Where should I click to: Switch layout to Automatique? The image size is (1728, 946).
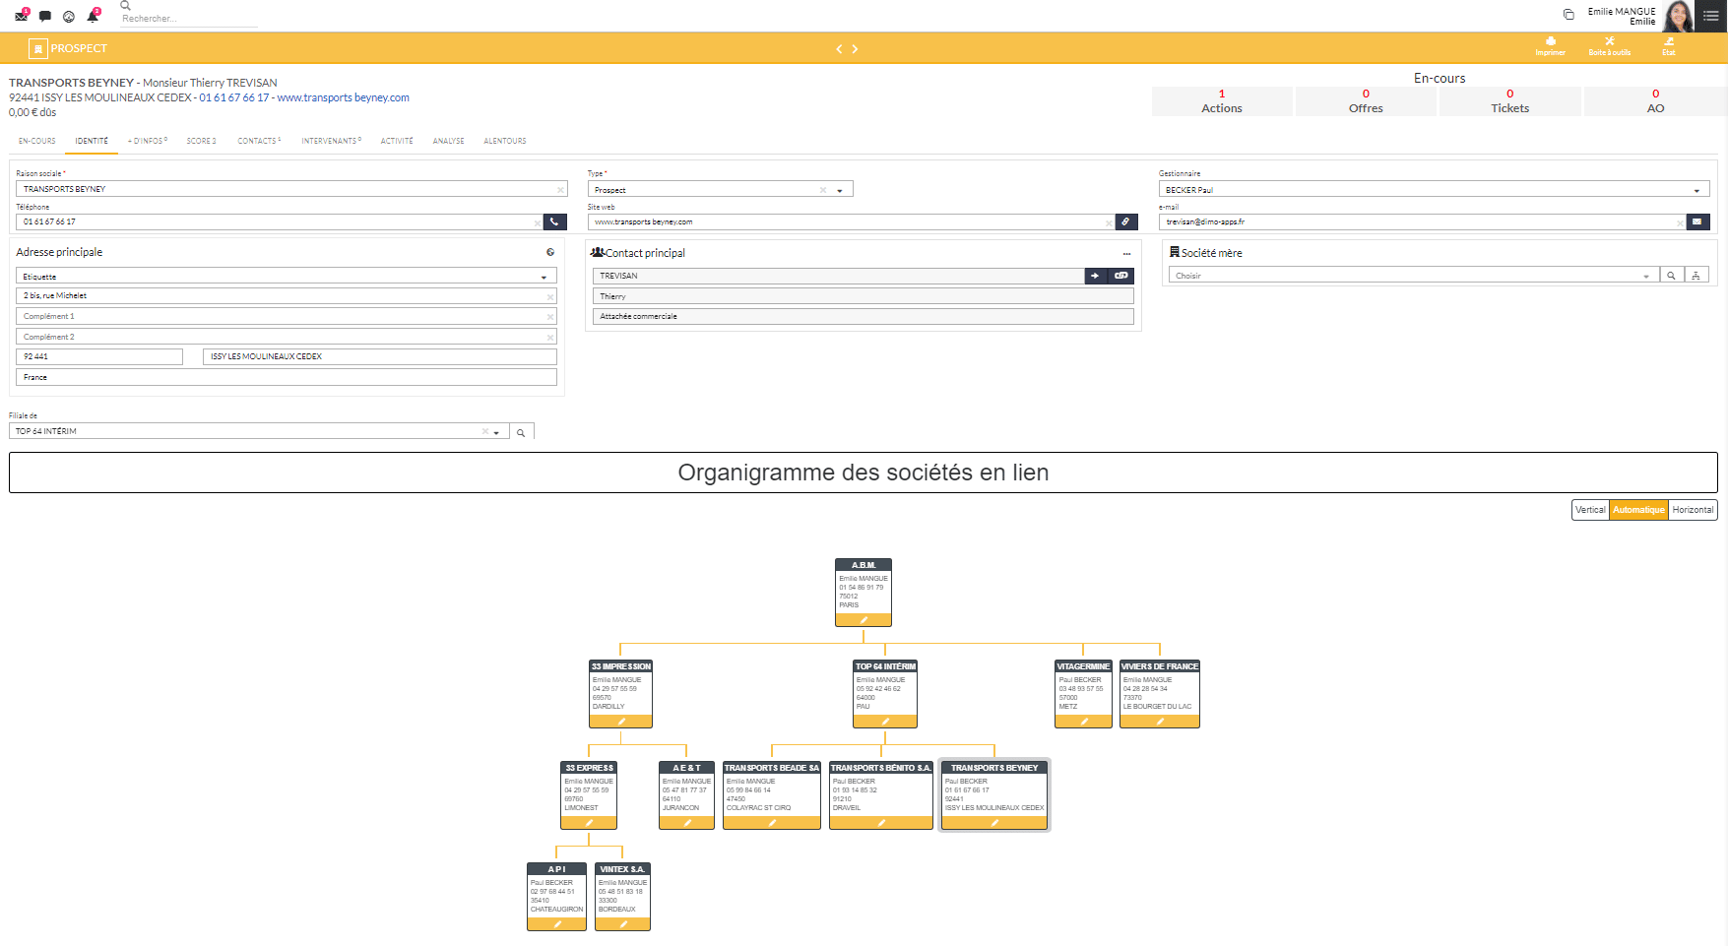point(1638,510)
